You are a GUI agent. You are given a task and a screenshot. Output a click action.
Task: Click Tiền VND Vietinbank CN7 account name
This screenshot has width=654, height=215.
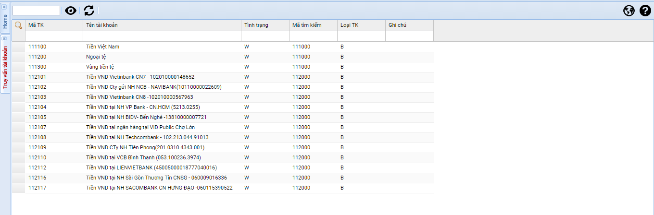point(140,77)
